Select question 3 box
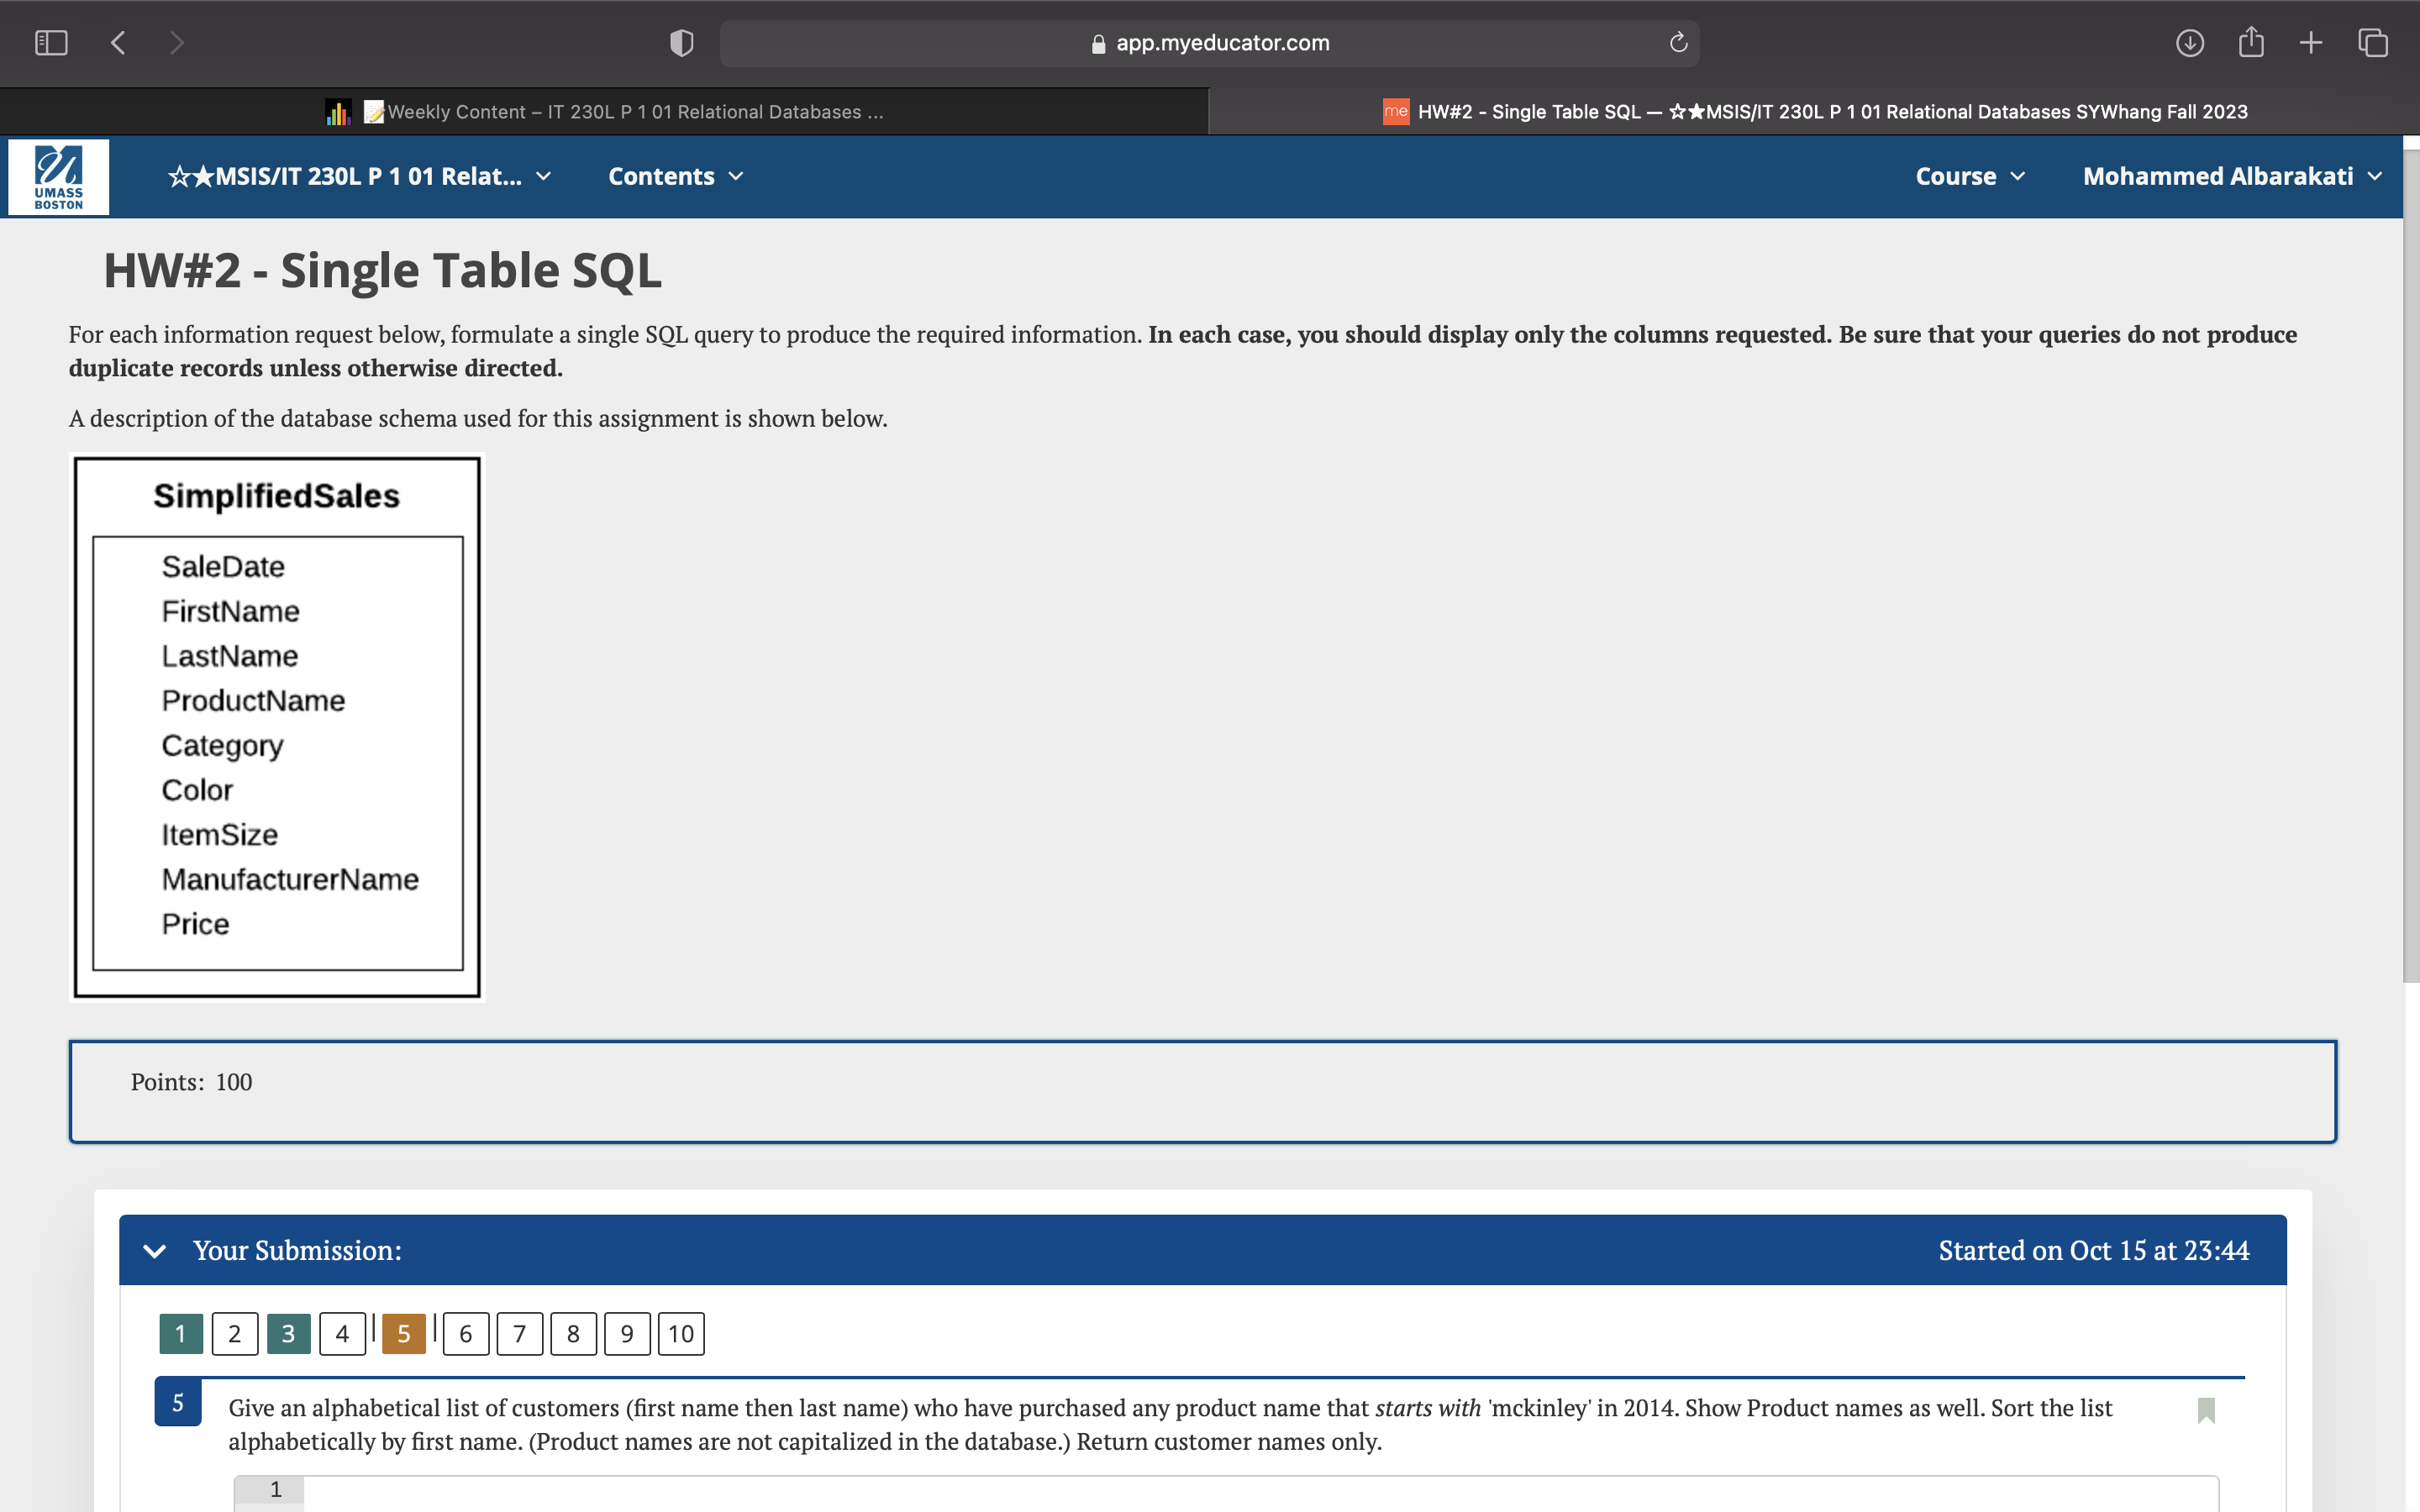The width and height of the screenshot is (2420, 1512). coord(288,1333)
